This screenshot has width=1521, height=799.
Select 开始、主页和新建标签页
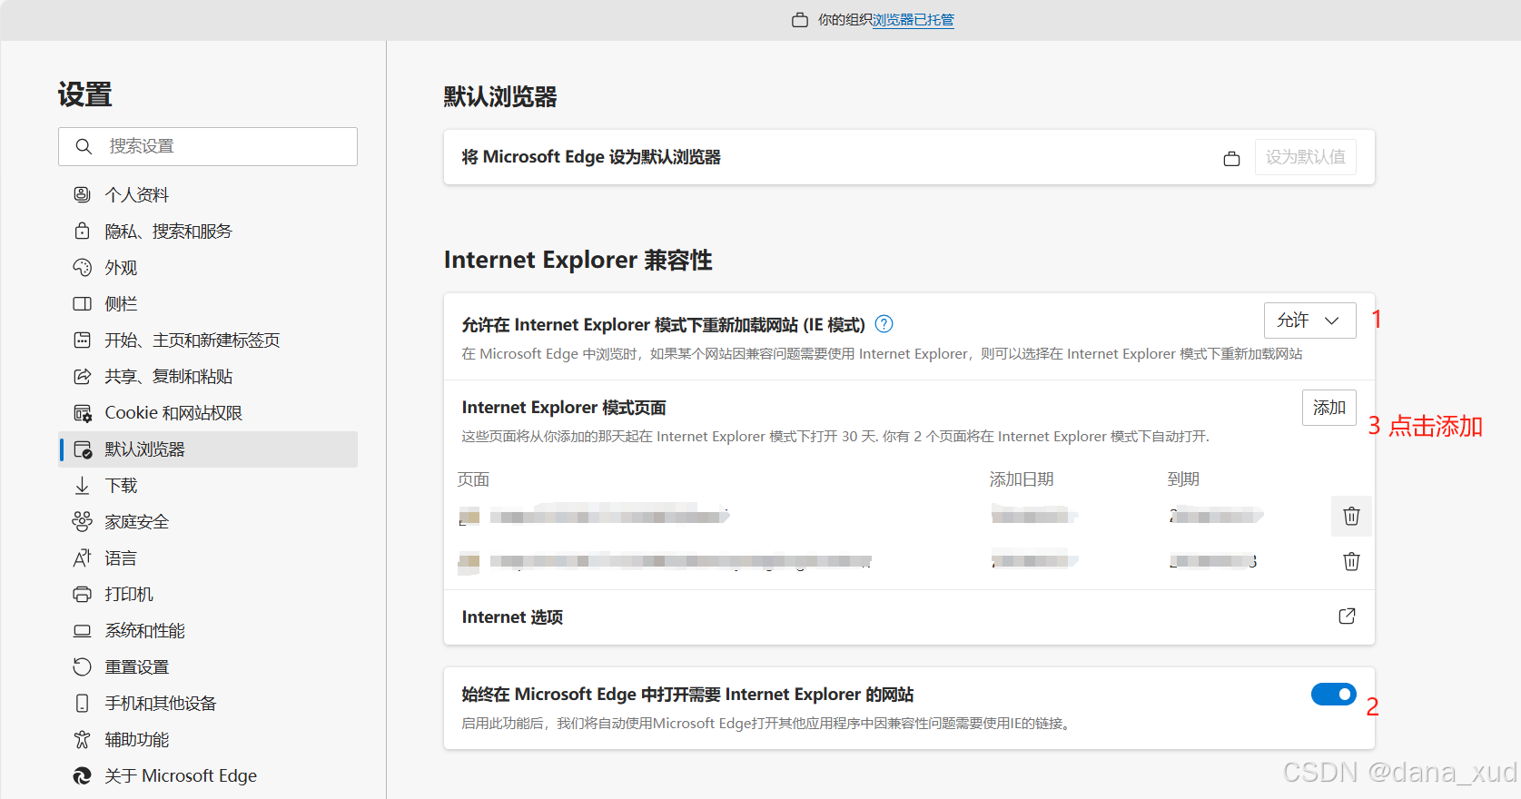(x=208, y=340)
